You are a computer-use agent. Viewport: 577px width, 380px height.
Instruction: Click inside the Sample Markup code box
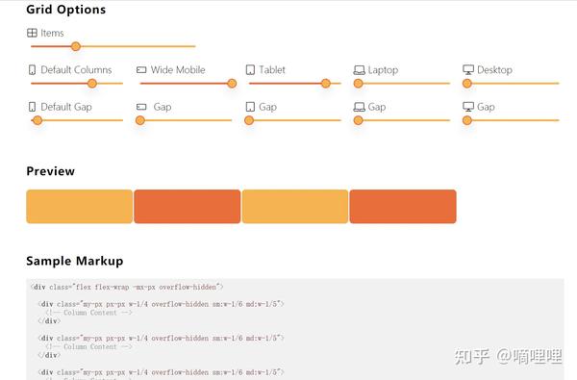(295, 330)
